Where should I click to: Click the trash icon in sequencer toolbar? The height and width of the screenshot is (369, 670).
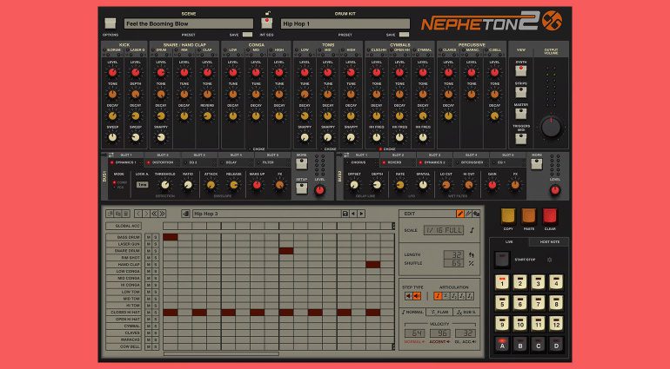(x=125, y=214)
